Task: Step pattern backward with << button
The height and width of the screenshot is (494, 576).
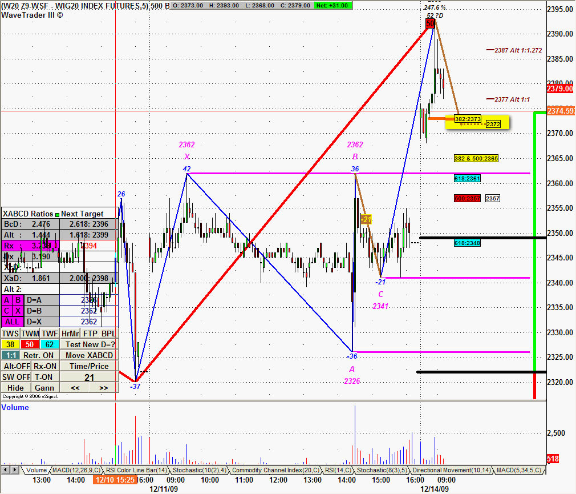Action: 75,388
